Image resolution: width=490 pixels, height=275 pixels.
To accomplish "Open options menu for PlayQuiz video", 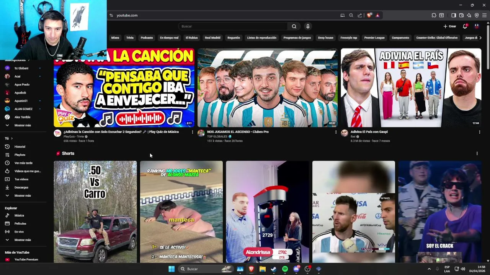I will tap(193, 132).
